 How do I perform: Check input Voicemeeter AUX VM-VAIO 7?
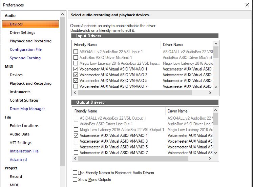click(76, 86)
